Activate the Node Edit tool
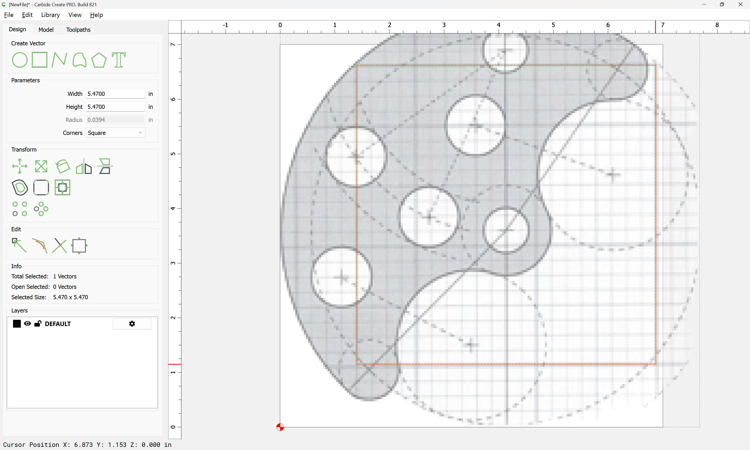 click(x=19, y=245)
